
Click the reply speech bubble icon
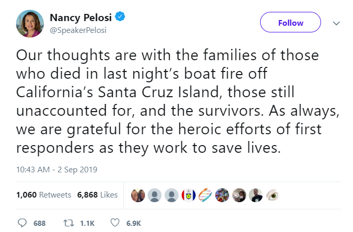point(22,223)
